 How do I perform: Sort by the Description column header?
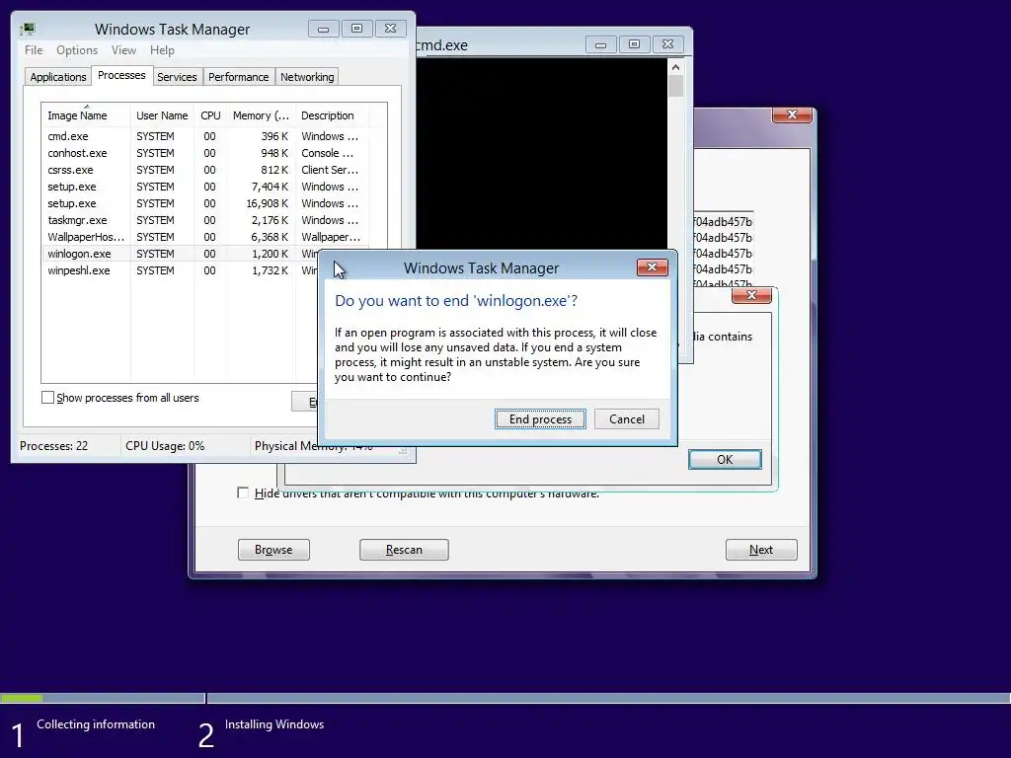click(x=332, y=115)
